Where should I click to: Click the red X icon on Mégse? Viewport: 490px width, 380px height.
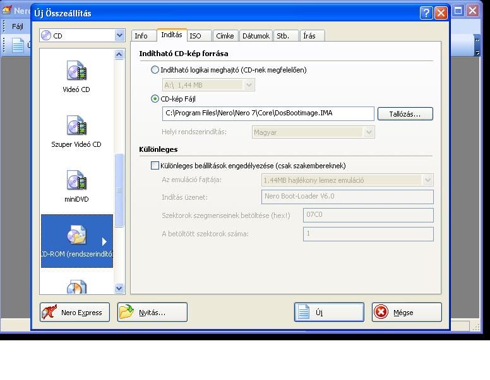click(381, 312)
